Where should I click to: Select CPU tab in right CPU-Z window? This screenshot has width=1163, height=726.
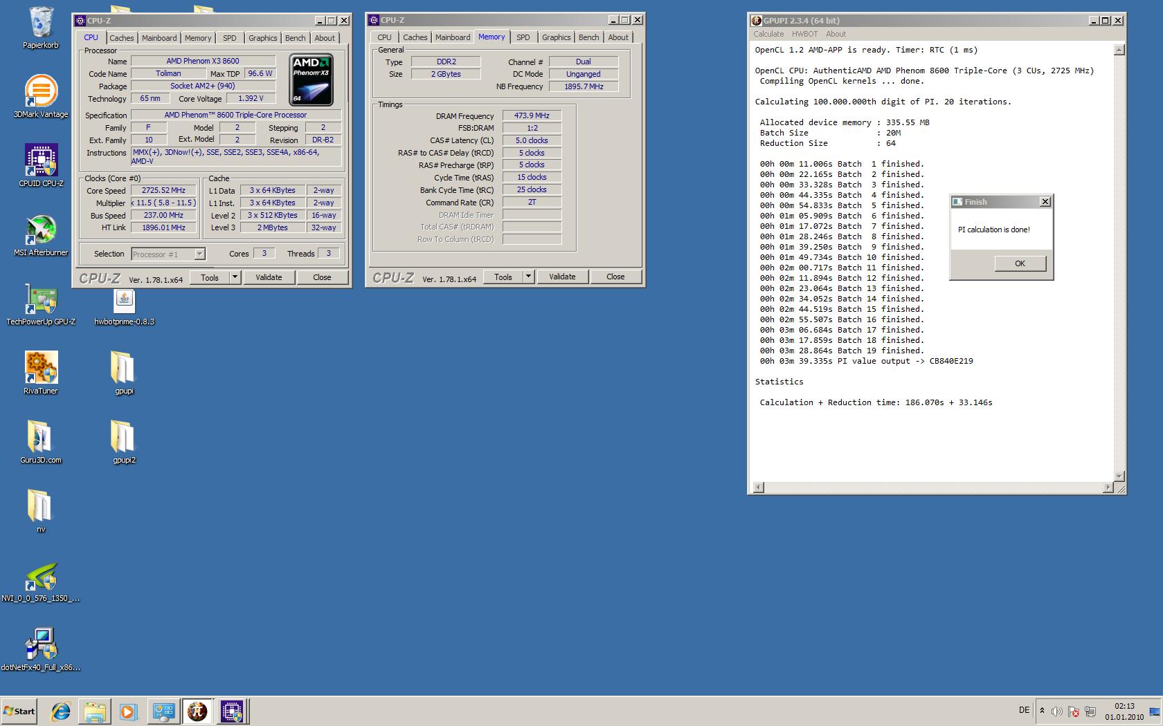[x=385, y=37]
